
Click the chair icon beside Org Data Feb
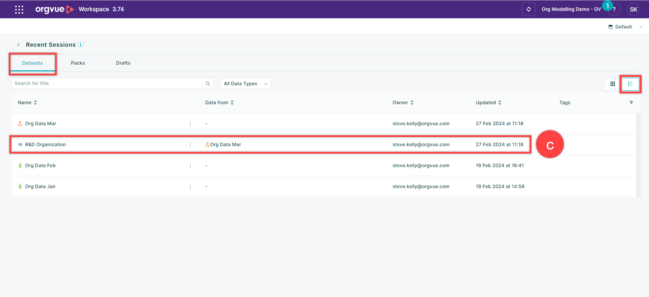click(x=20, y=165)
